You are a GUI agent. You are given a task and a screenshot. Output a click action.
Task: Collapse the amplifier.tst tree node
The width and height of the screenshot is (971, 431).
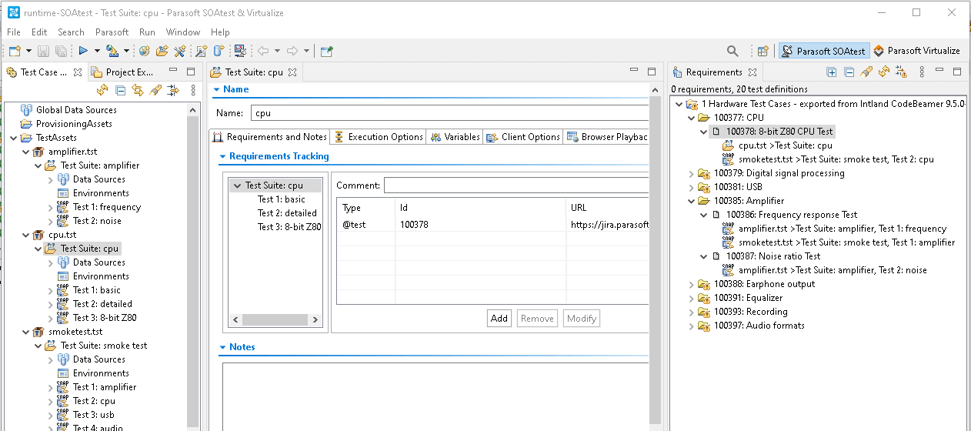click(x=26, y=152)
